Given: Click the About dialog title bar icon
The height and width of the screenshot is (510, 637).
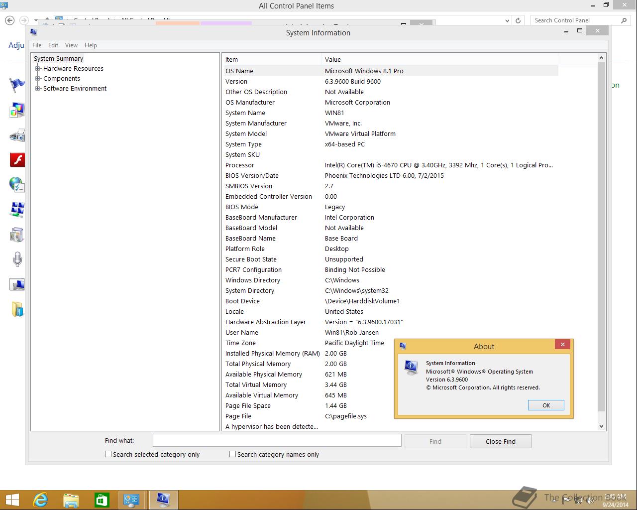Looking at the screenshot, I should pos(403,346).
